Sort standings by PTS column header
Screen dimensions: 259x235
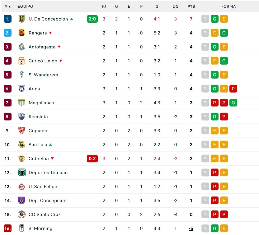[x=191, y=7]
